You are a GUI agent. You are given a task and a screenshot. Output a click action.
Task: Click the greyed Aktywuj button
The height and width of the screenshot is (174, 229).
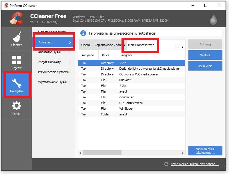pos(205,44)
